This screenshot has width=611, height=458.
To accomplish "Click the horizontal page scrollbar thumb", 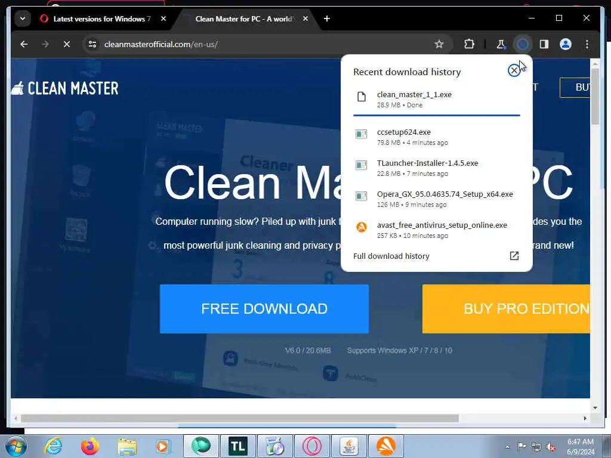I will pyautogui.click(x=240, y=418).
